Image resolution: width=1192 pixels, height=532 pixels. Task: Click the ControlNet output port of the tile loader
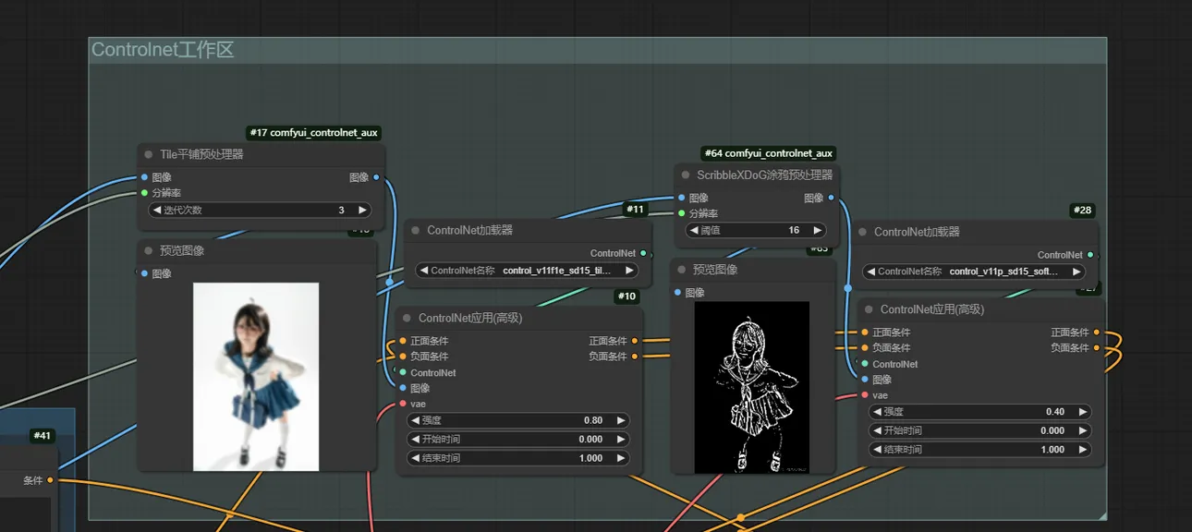pos(643,253)
